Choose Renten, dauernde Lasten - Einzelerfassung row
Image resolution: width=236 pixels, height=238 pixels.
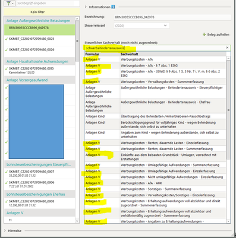point(155,143)
